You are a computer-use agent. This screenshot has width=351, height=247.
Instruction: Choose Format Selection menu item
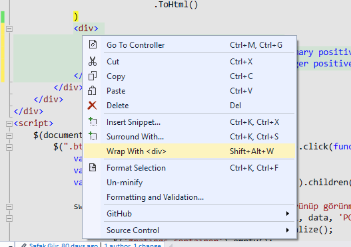(189, 168)
